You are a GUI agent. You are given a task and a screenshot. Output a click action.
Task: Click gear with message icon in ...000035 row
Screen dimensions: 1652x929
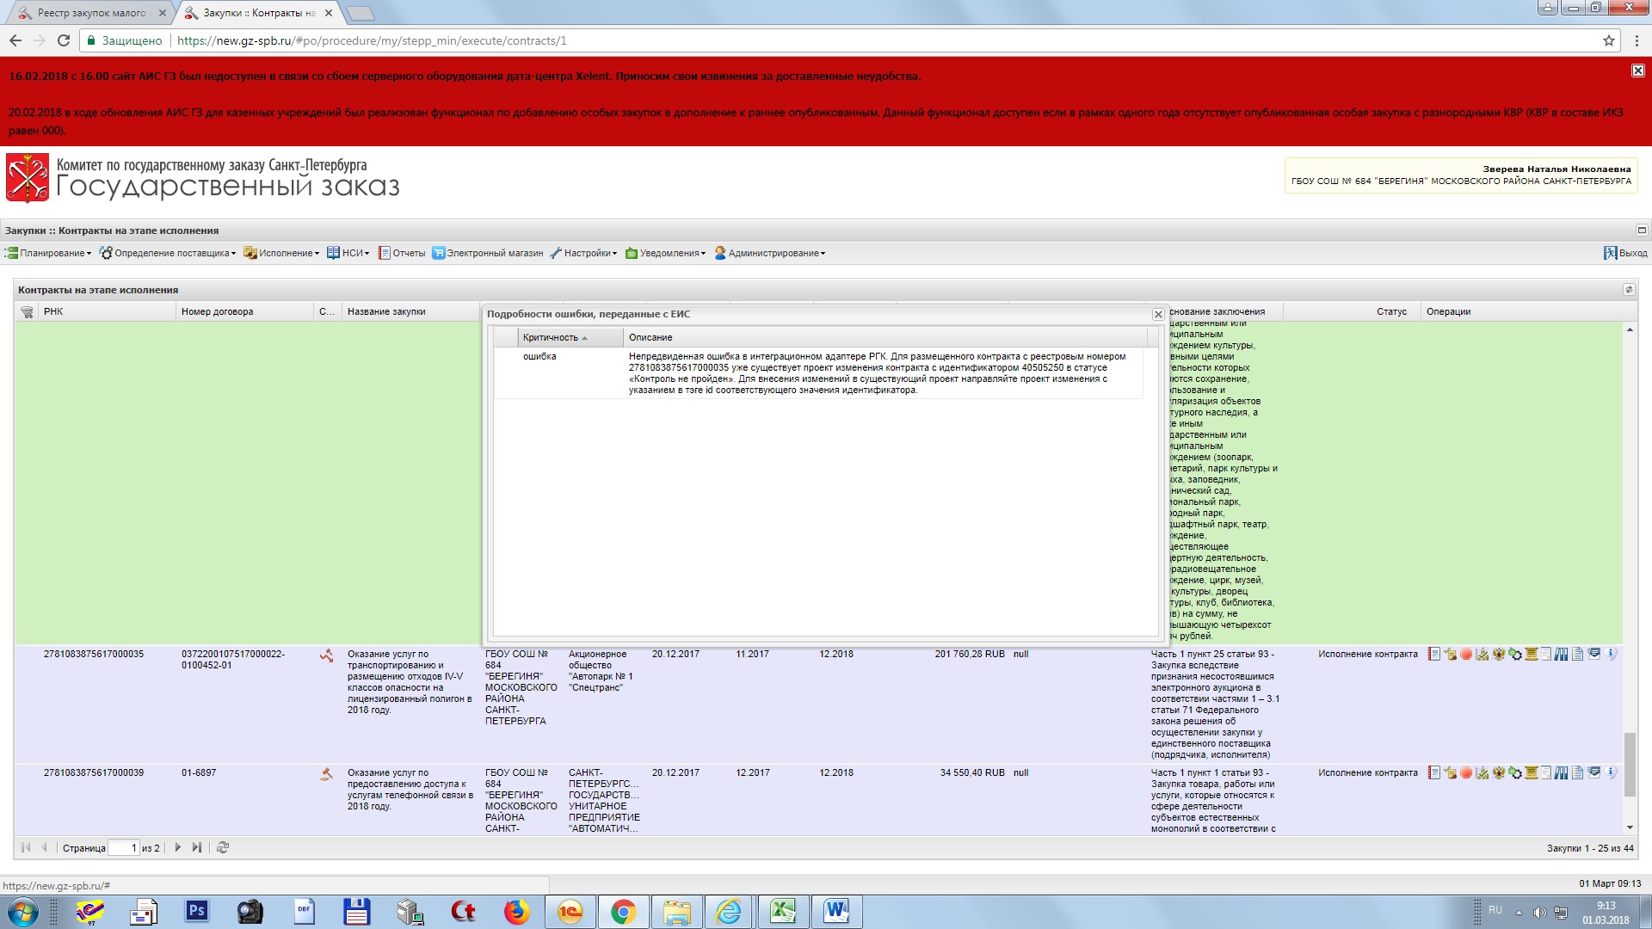pos(1515,654)
